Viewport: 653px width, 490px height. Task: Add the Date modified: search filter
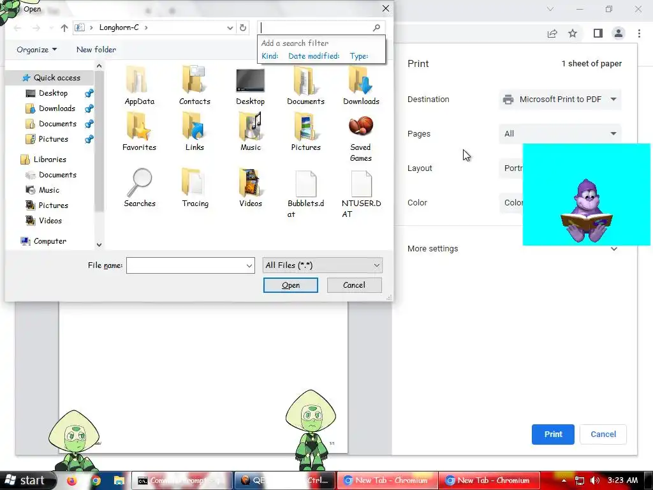(314, 56)
